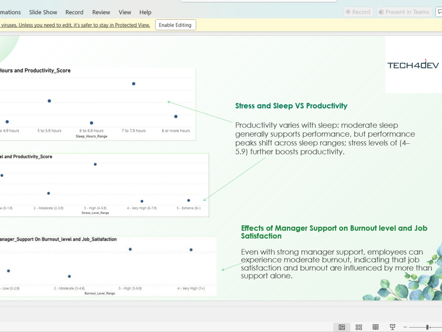Click the '5 - Extreme (8+)' stress label
Viewport: 442px width, 332px height.
189,208
